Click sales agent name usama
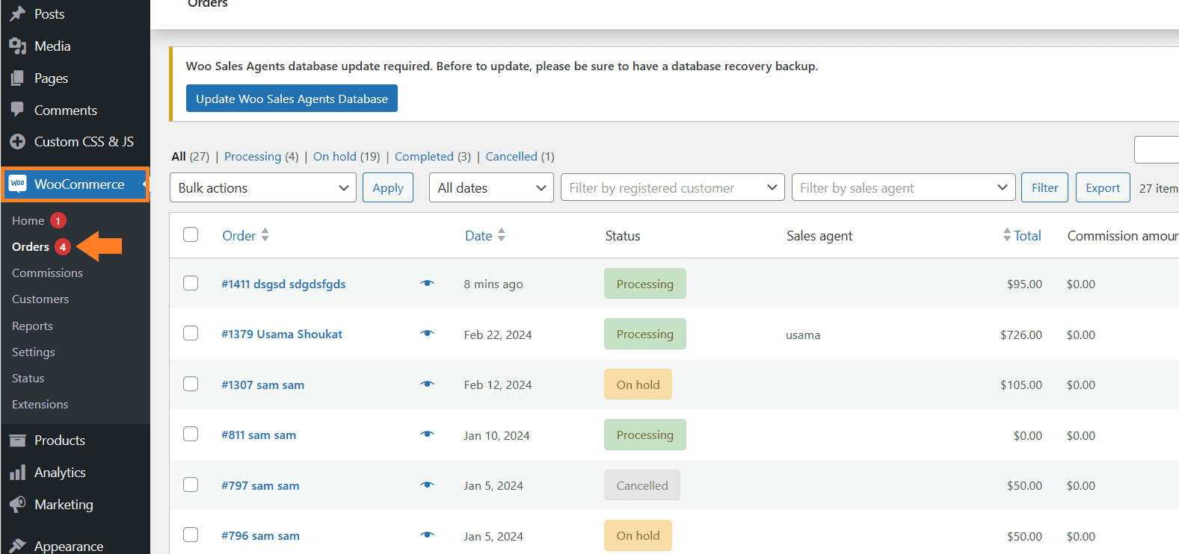 click(x=803, y=334)
